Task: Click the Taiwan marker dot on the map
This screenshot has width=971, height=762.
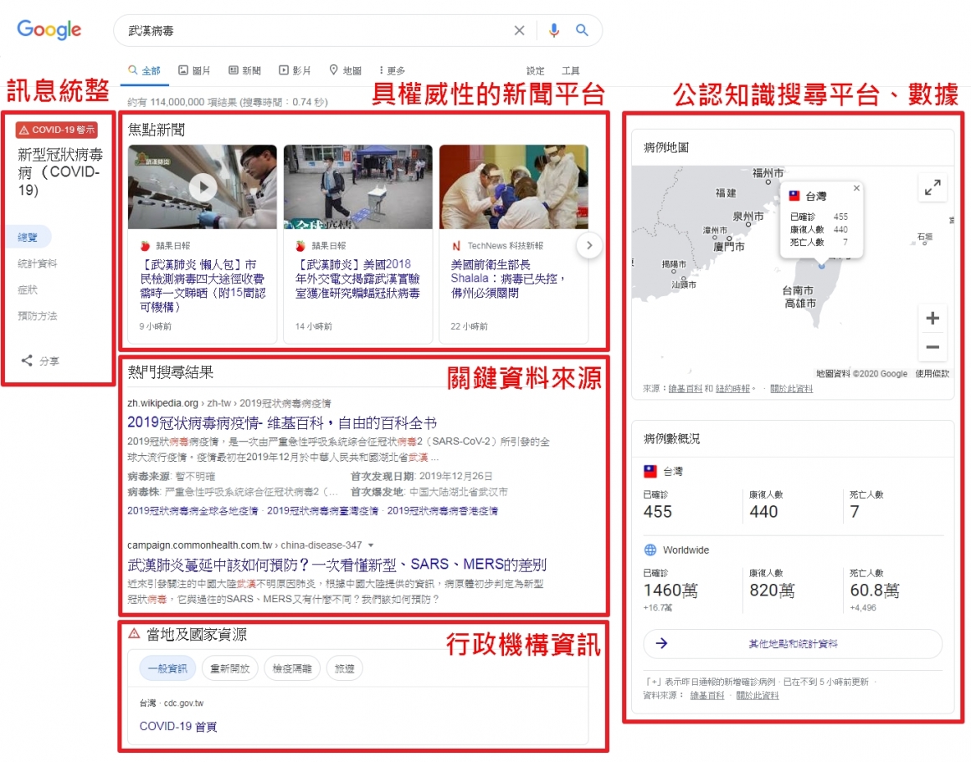Action: pos(822,265)
